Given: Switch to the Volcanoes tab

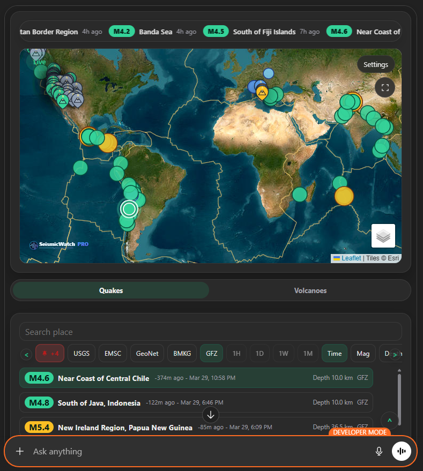Looking at the screenshot, I should (x=310, y=290).
